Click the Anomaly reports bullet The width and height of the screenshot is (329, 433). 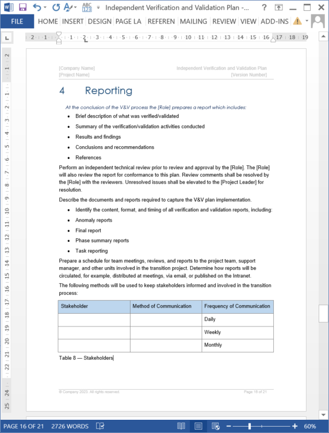pos(94,220)
